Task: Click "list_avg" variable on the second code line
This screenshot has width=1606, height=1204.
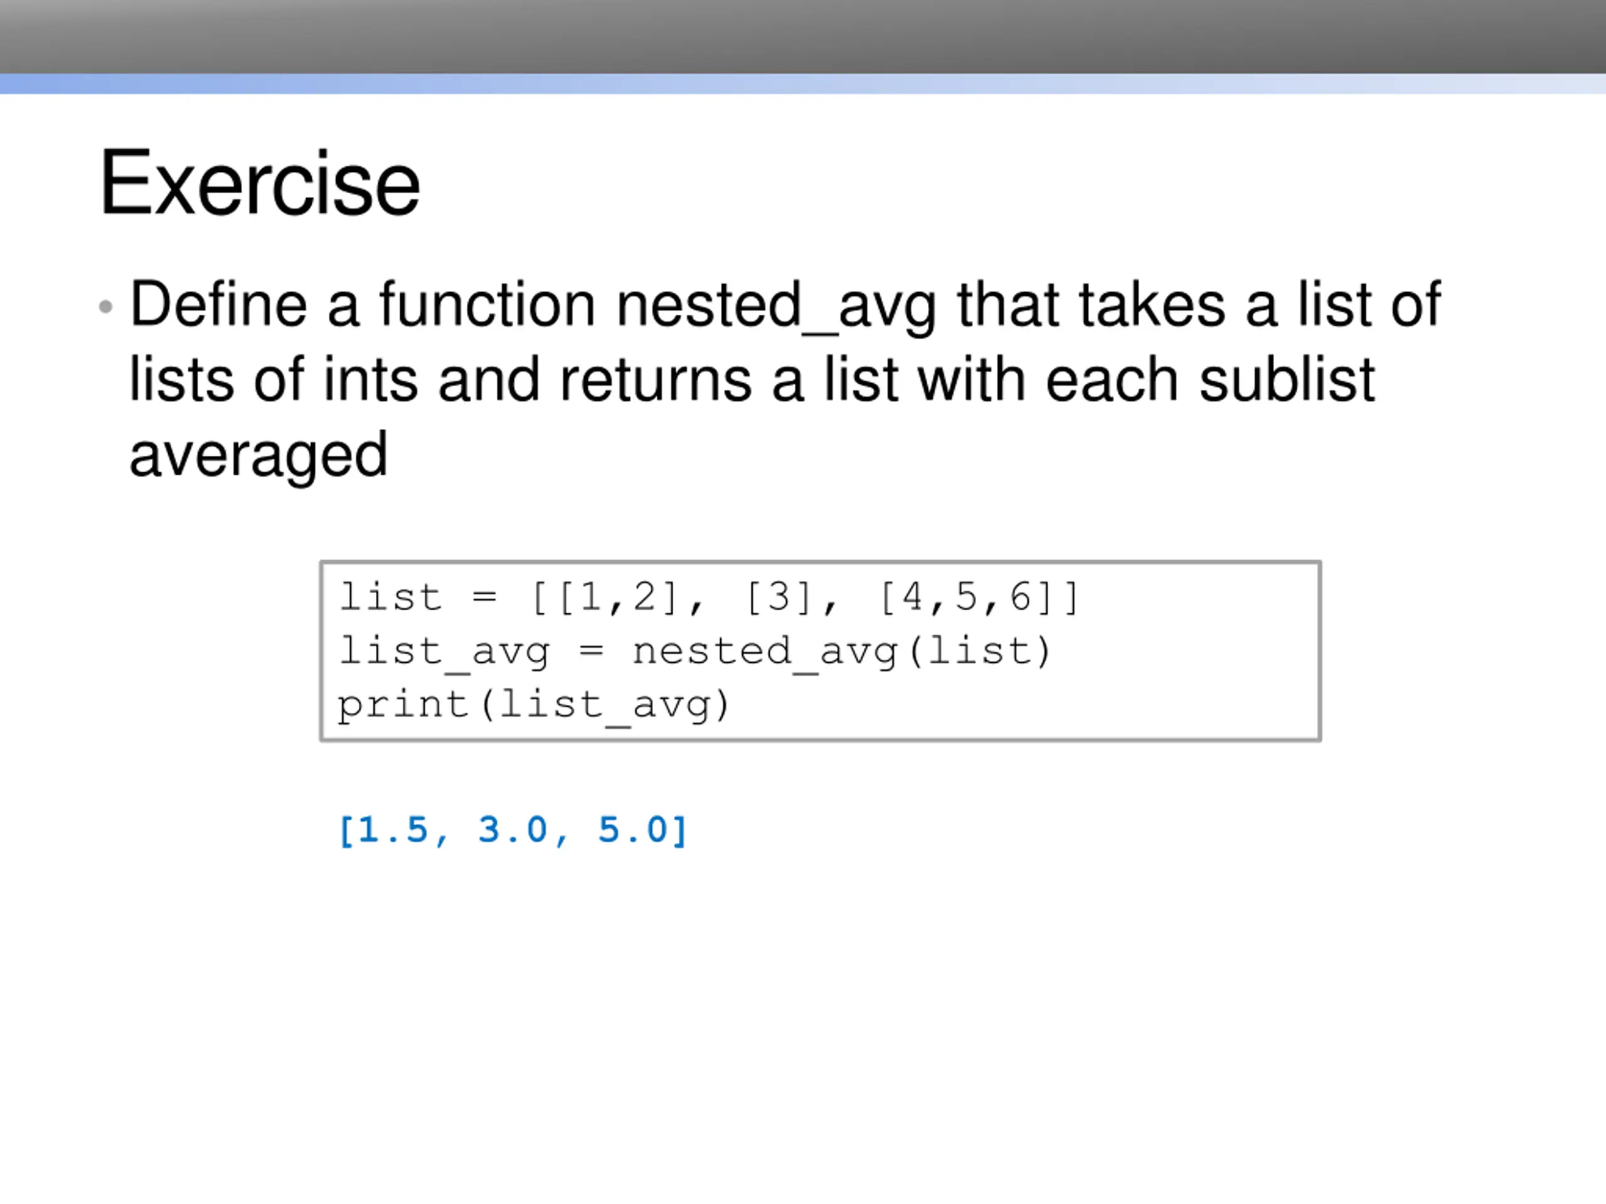Action: coord(444,651)
